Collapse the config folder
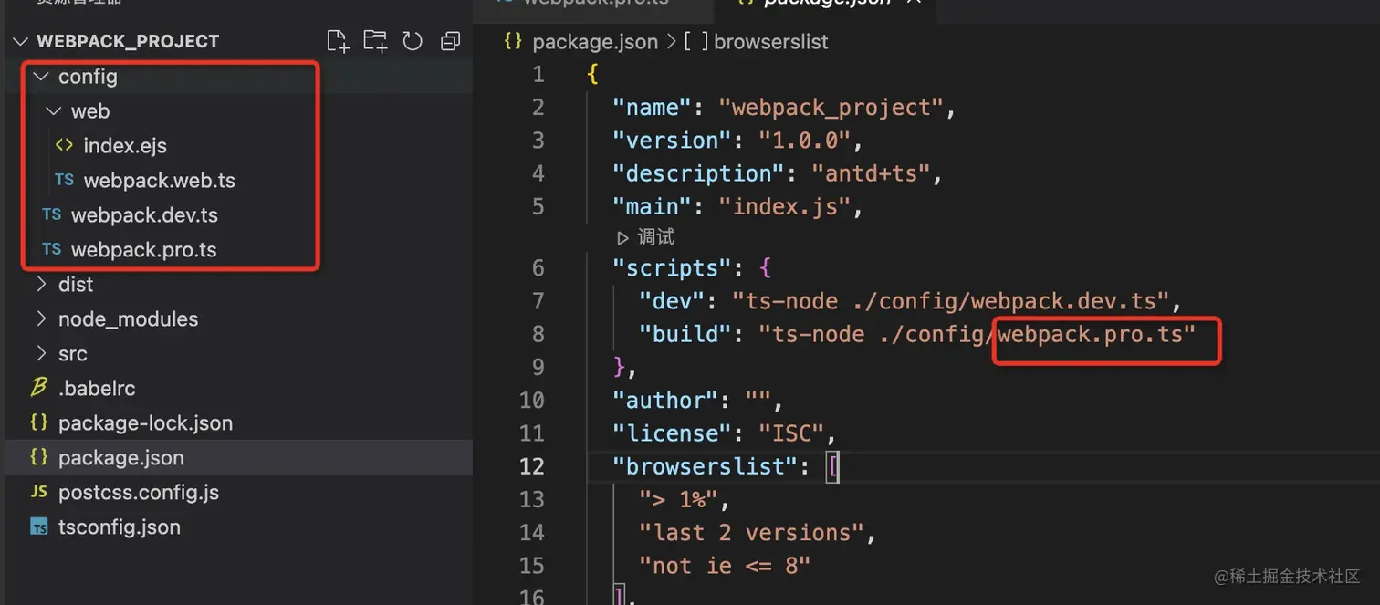 point(39,77)
